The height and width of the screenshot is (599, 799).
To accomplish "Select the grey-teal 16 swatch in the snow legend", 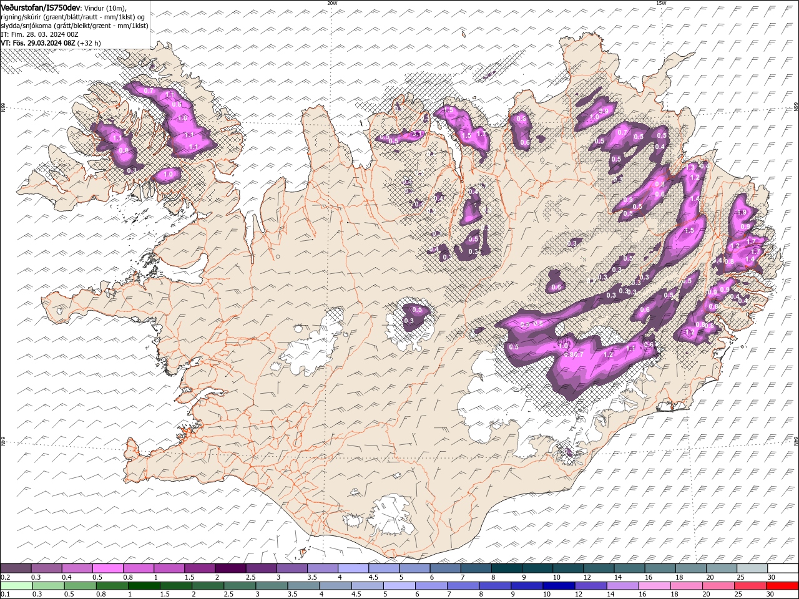I will [660, 568].
